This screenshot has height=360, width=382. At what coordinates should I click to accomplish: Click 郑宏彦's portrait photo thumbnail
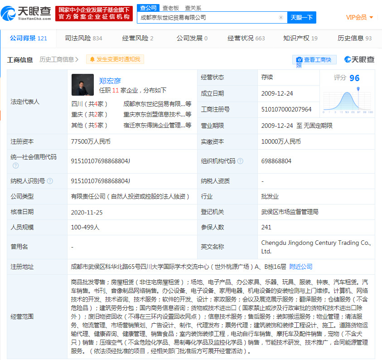[x=82, y=85]
